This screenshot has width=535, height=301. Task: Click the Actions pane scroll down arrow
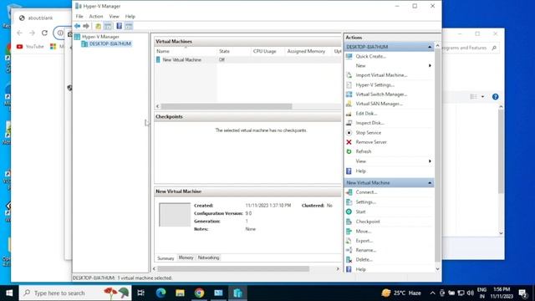(x=437, y=269)
